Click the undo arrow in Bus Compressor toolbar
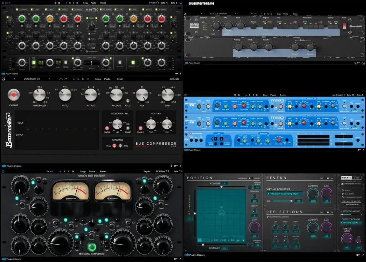 [x=61, y=79]
